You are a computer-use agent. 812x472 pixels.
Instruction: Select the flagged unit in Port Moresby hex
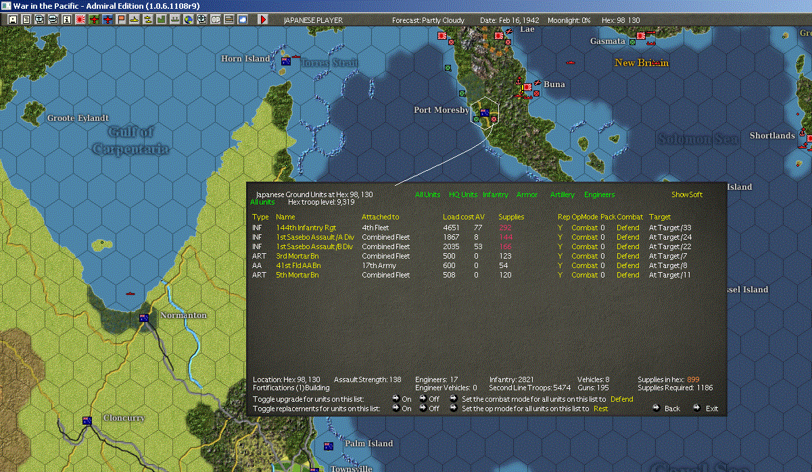[485, 113]
